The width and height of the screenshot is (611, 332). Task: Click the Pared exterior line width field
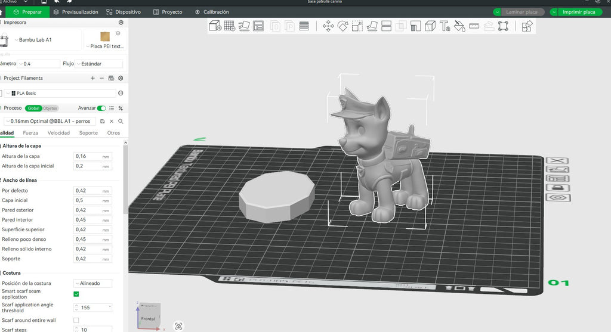pyautogui.click(x=92, y=210)
